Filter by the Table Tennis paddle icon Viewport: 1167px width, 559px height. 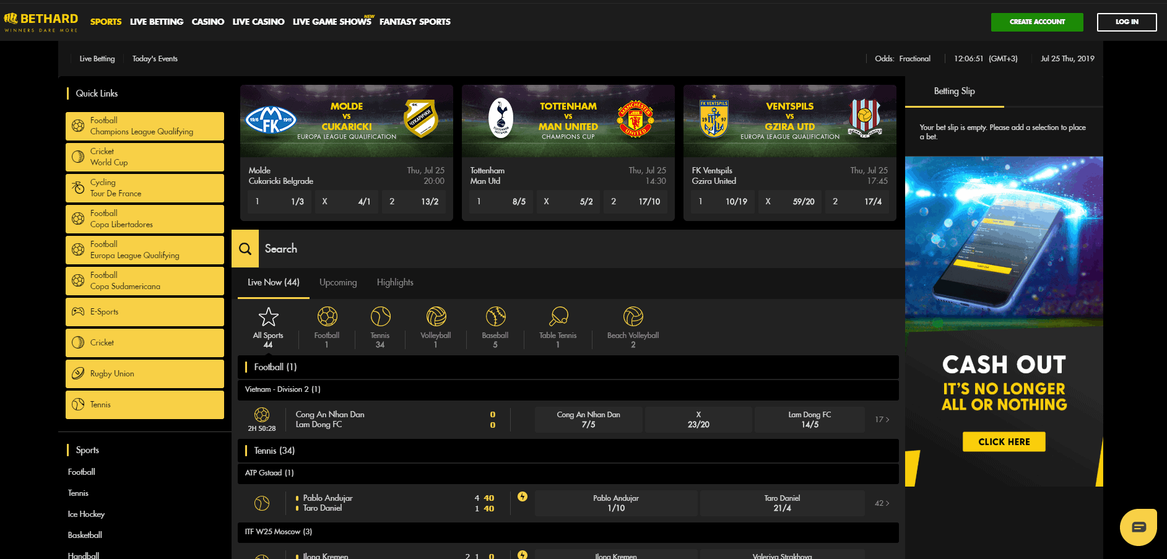(x=558, y=316)
